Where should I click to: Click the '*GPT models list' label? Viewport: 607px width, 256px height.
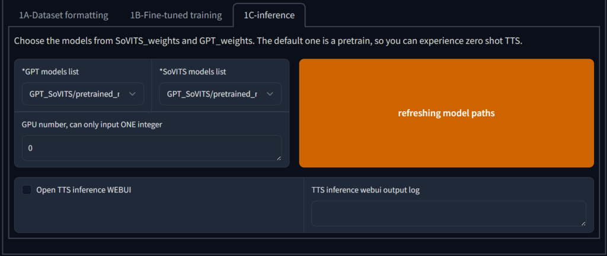coord(50,72)
